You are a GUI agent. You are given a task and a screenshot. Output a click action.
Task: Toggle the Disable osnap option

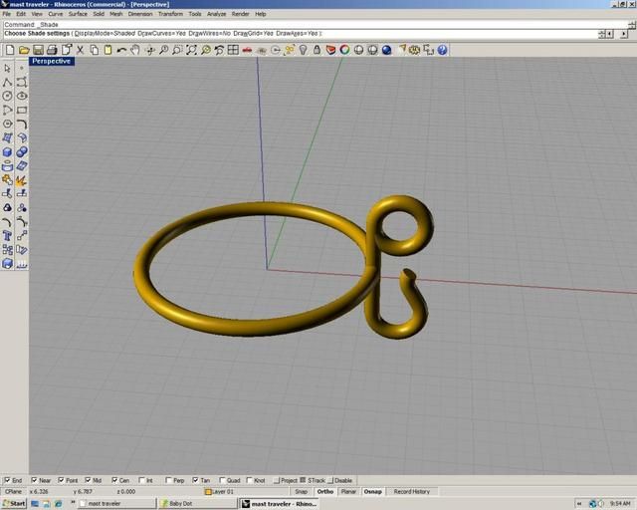(x=330, y=480)
